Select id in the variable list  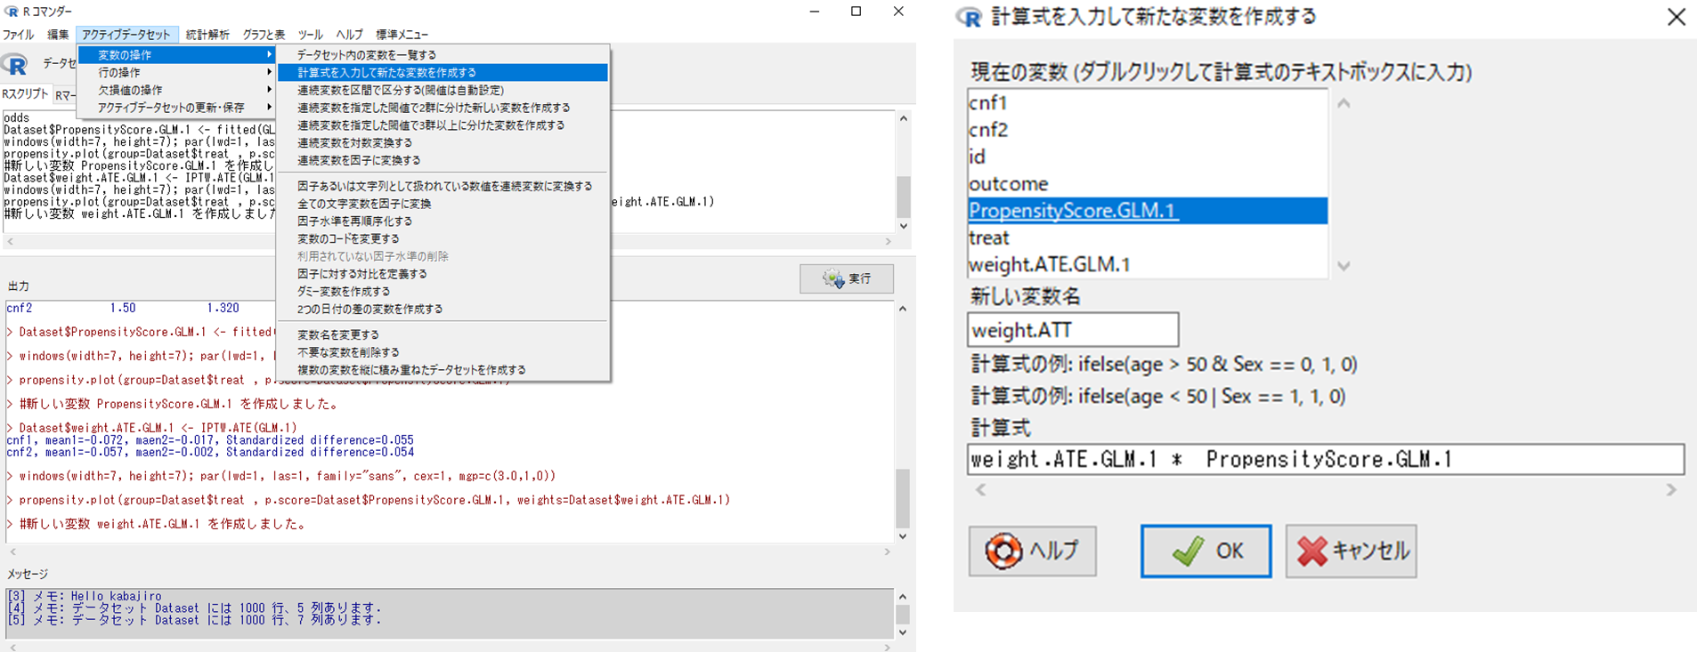click(1147, 157)
